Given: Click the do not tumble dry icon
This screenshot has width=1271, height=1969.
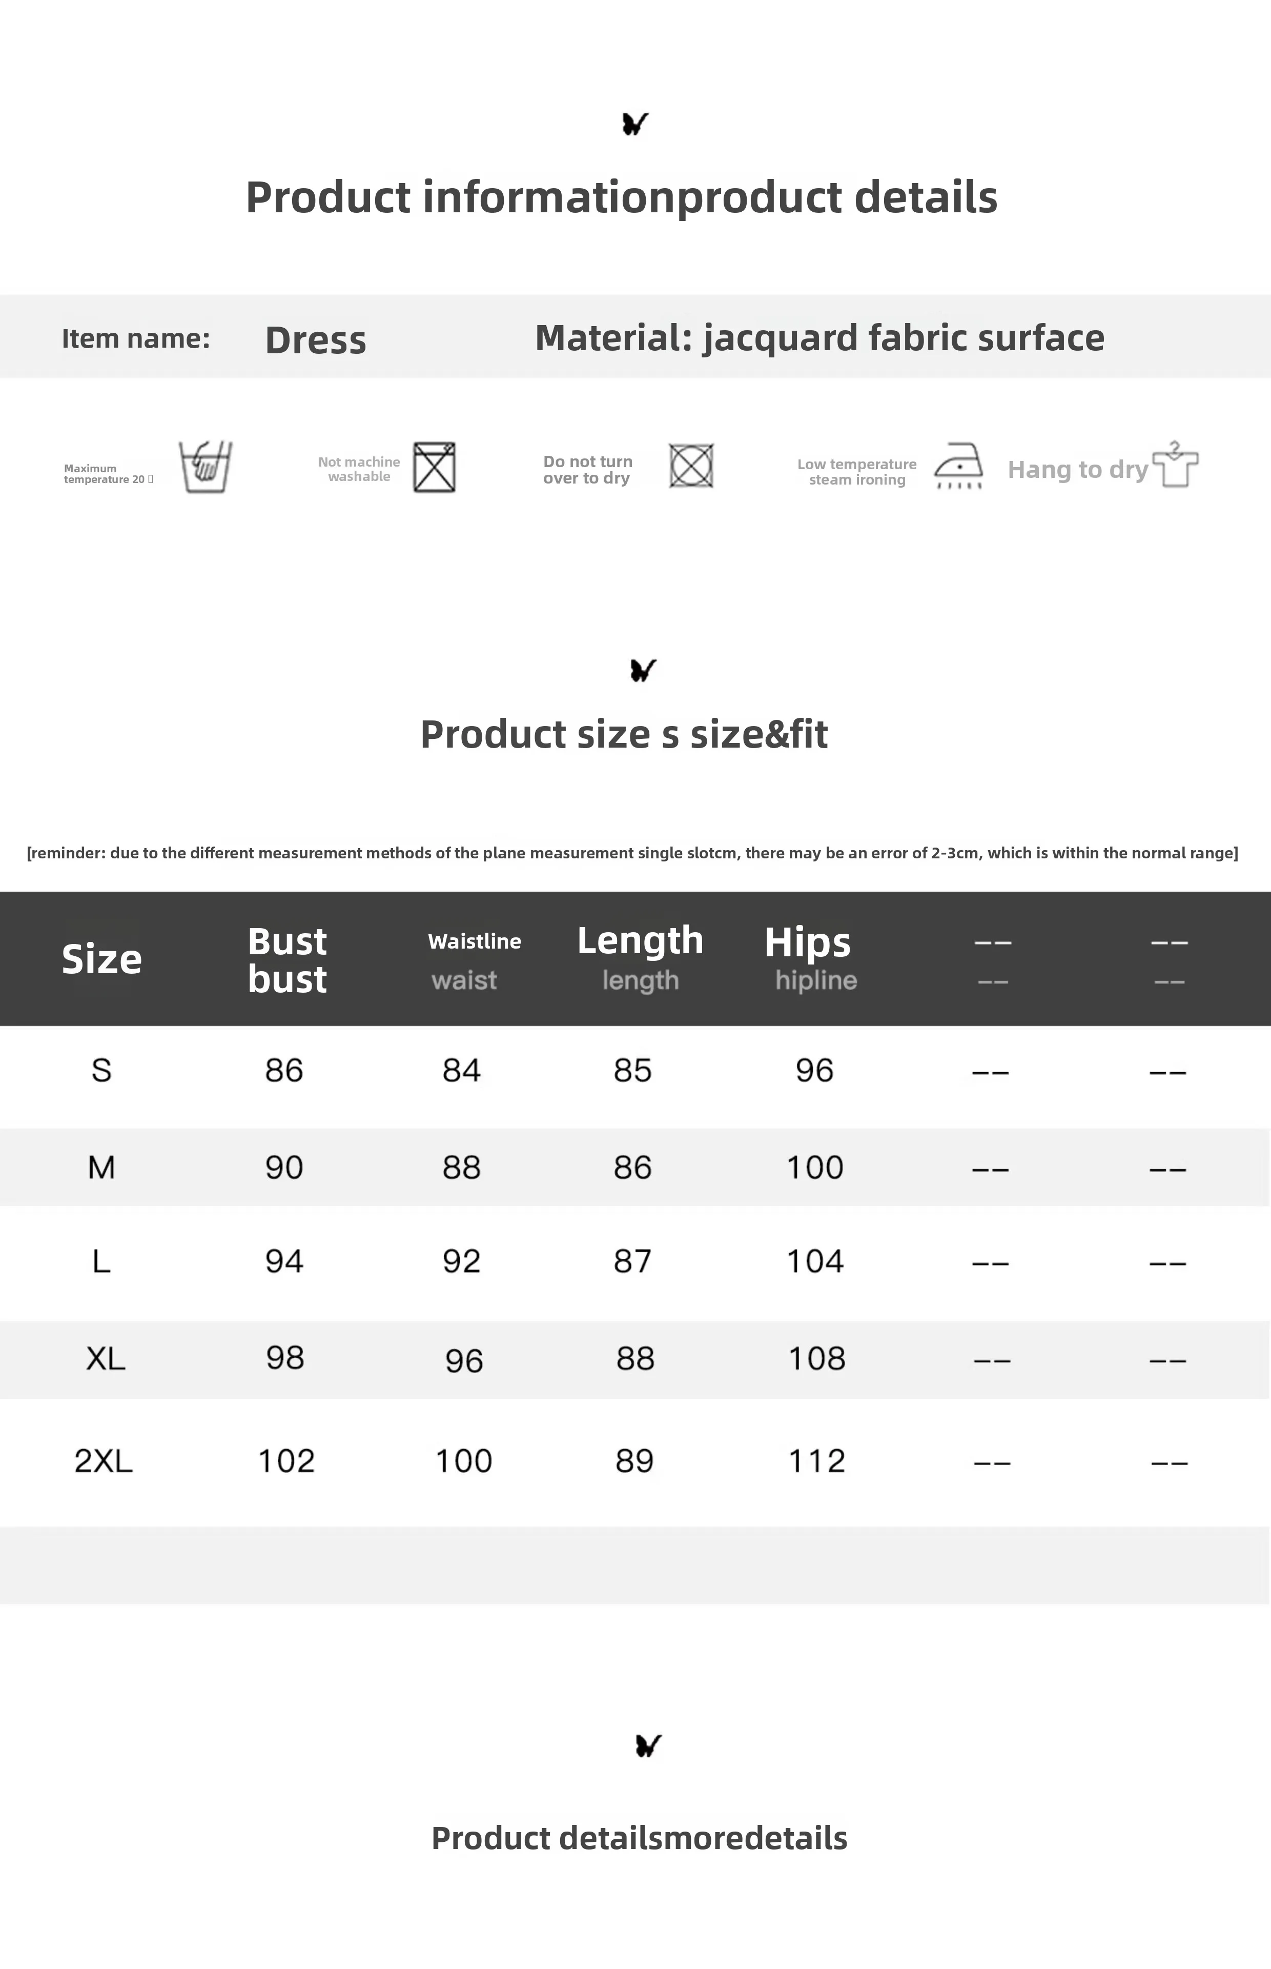Looking at the screenshot, I should pos(691,466).
